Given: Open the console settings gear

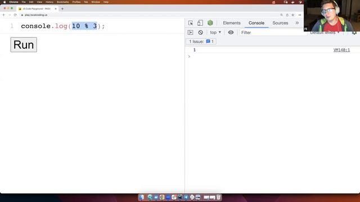Looking at the screenshot, I should (x=354, y=33).
